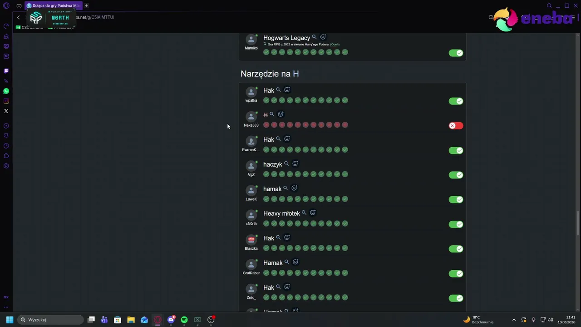Open reaction emoji for Blaszka's Hak

pyautogui.click(x=287, y=237)
